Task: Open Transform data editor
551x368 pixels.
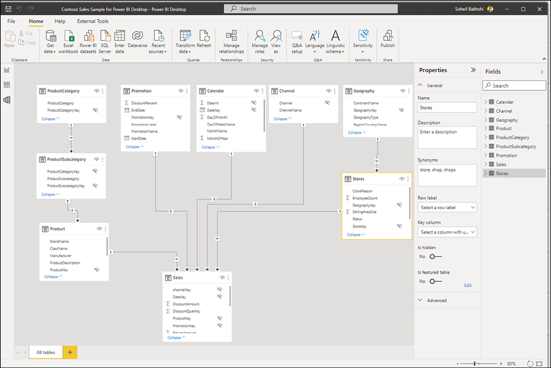Action: (185, 42)
